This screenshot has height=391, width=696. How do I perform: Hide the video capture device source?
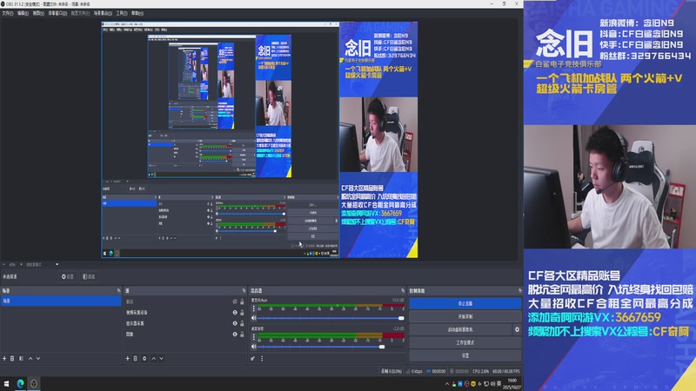tap(235, 313)
